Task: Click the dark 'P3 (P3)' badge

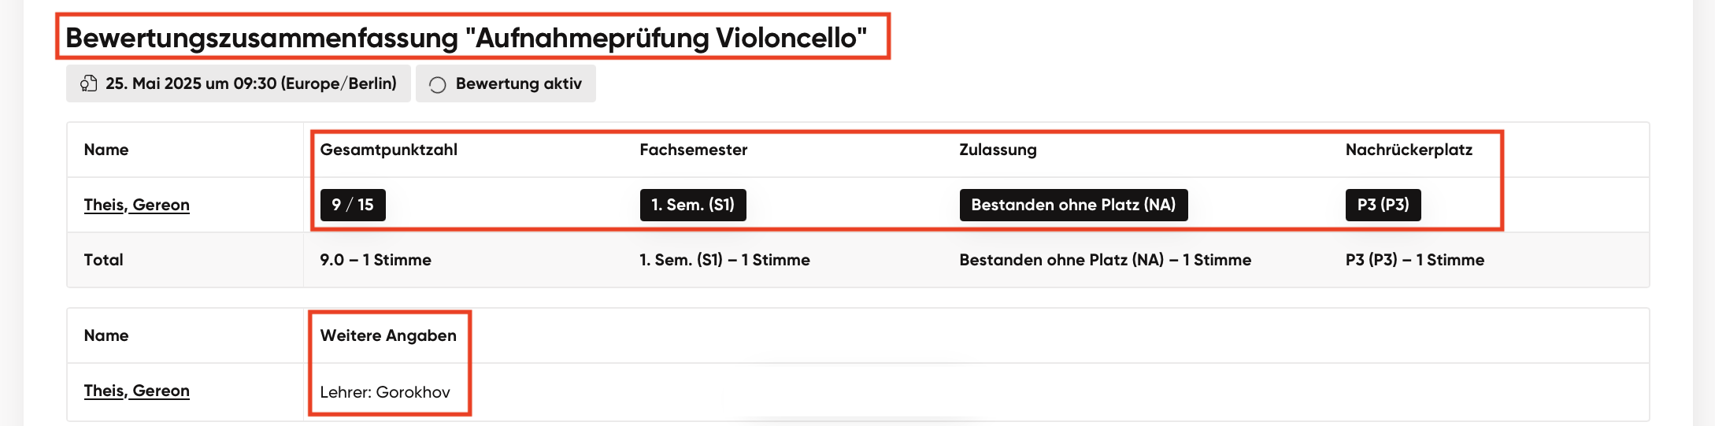Action: pyautogui.click(x=1383, y=205)
